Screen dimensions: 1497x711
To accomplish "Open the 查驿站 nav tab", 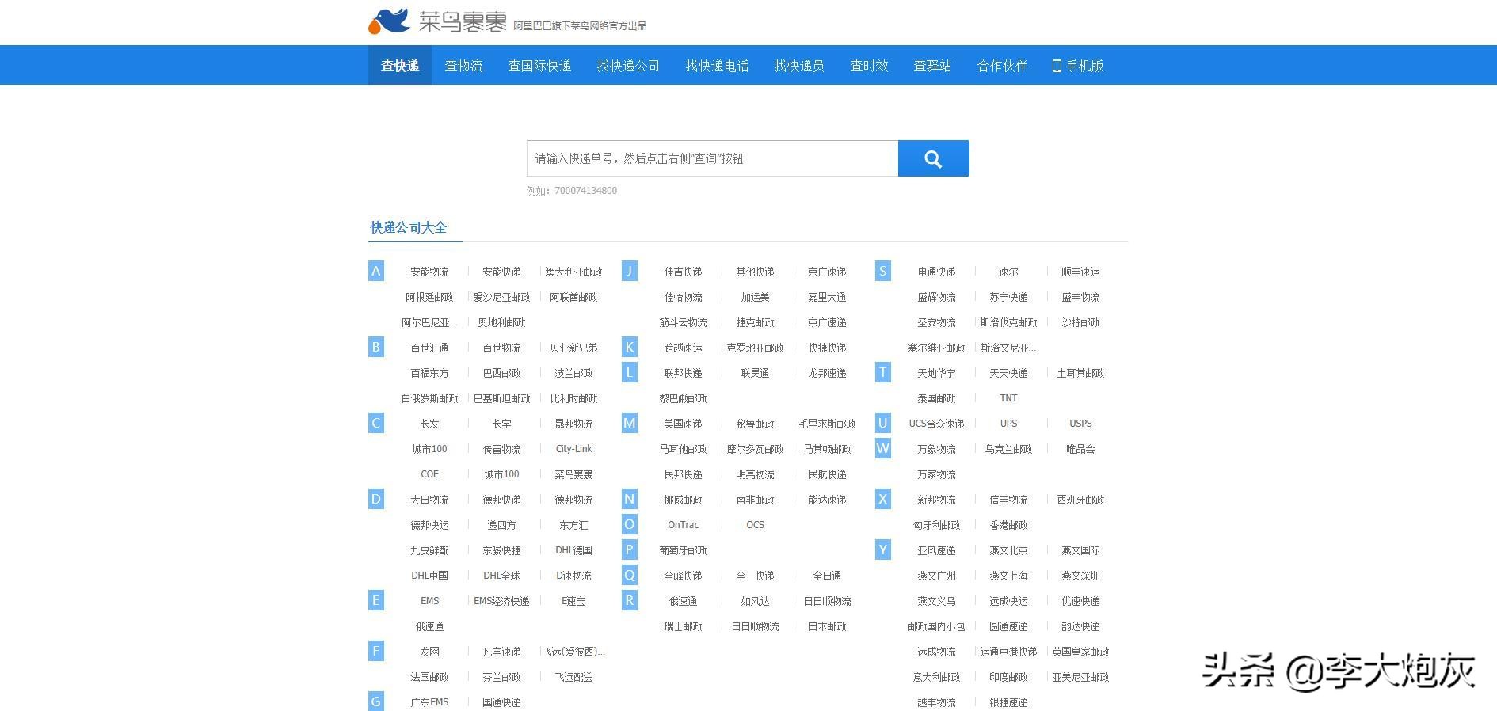I will pyautogui.click(x=932, y=66).
